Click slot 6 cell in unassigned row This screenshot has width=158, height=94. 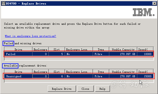pyautogui.click(x=57, y=76)
